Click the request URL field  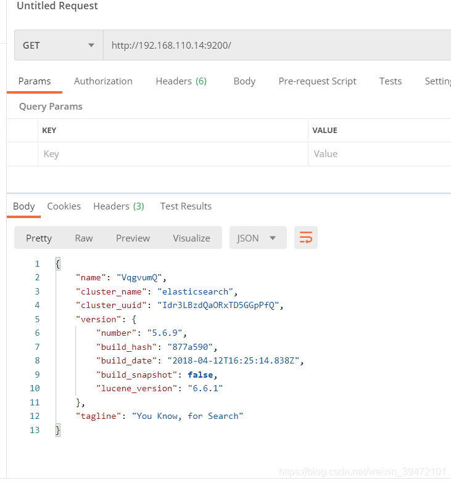(x=277, y=46)
